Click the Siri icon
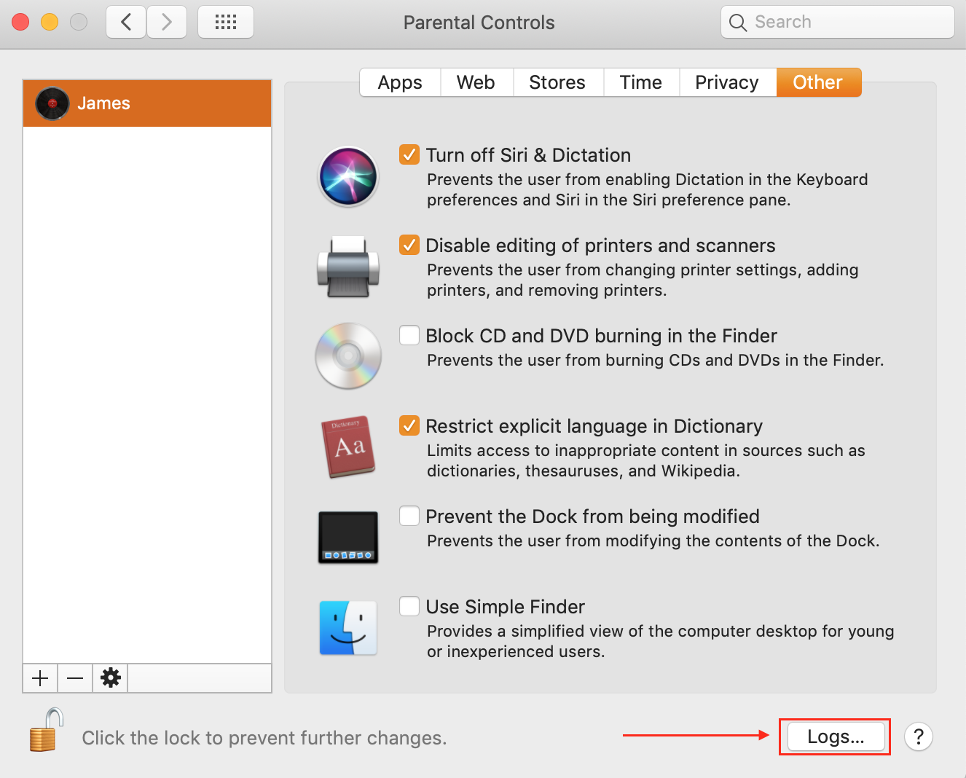 [x=348, y=176]
